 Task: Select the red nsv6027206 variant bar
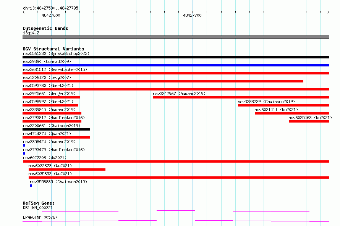click(176, 161)
